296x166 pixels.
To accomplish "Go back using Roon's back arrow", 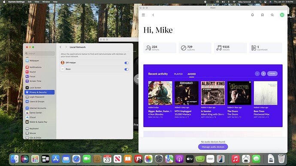I will [x=153, y=15].
